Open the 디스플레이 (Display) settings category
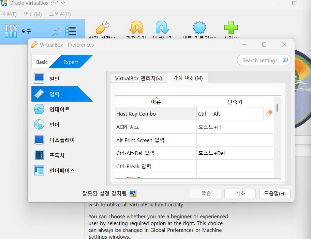The height and width of the screenshot is (239, 311). point(62,140)
